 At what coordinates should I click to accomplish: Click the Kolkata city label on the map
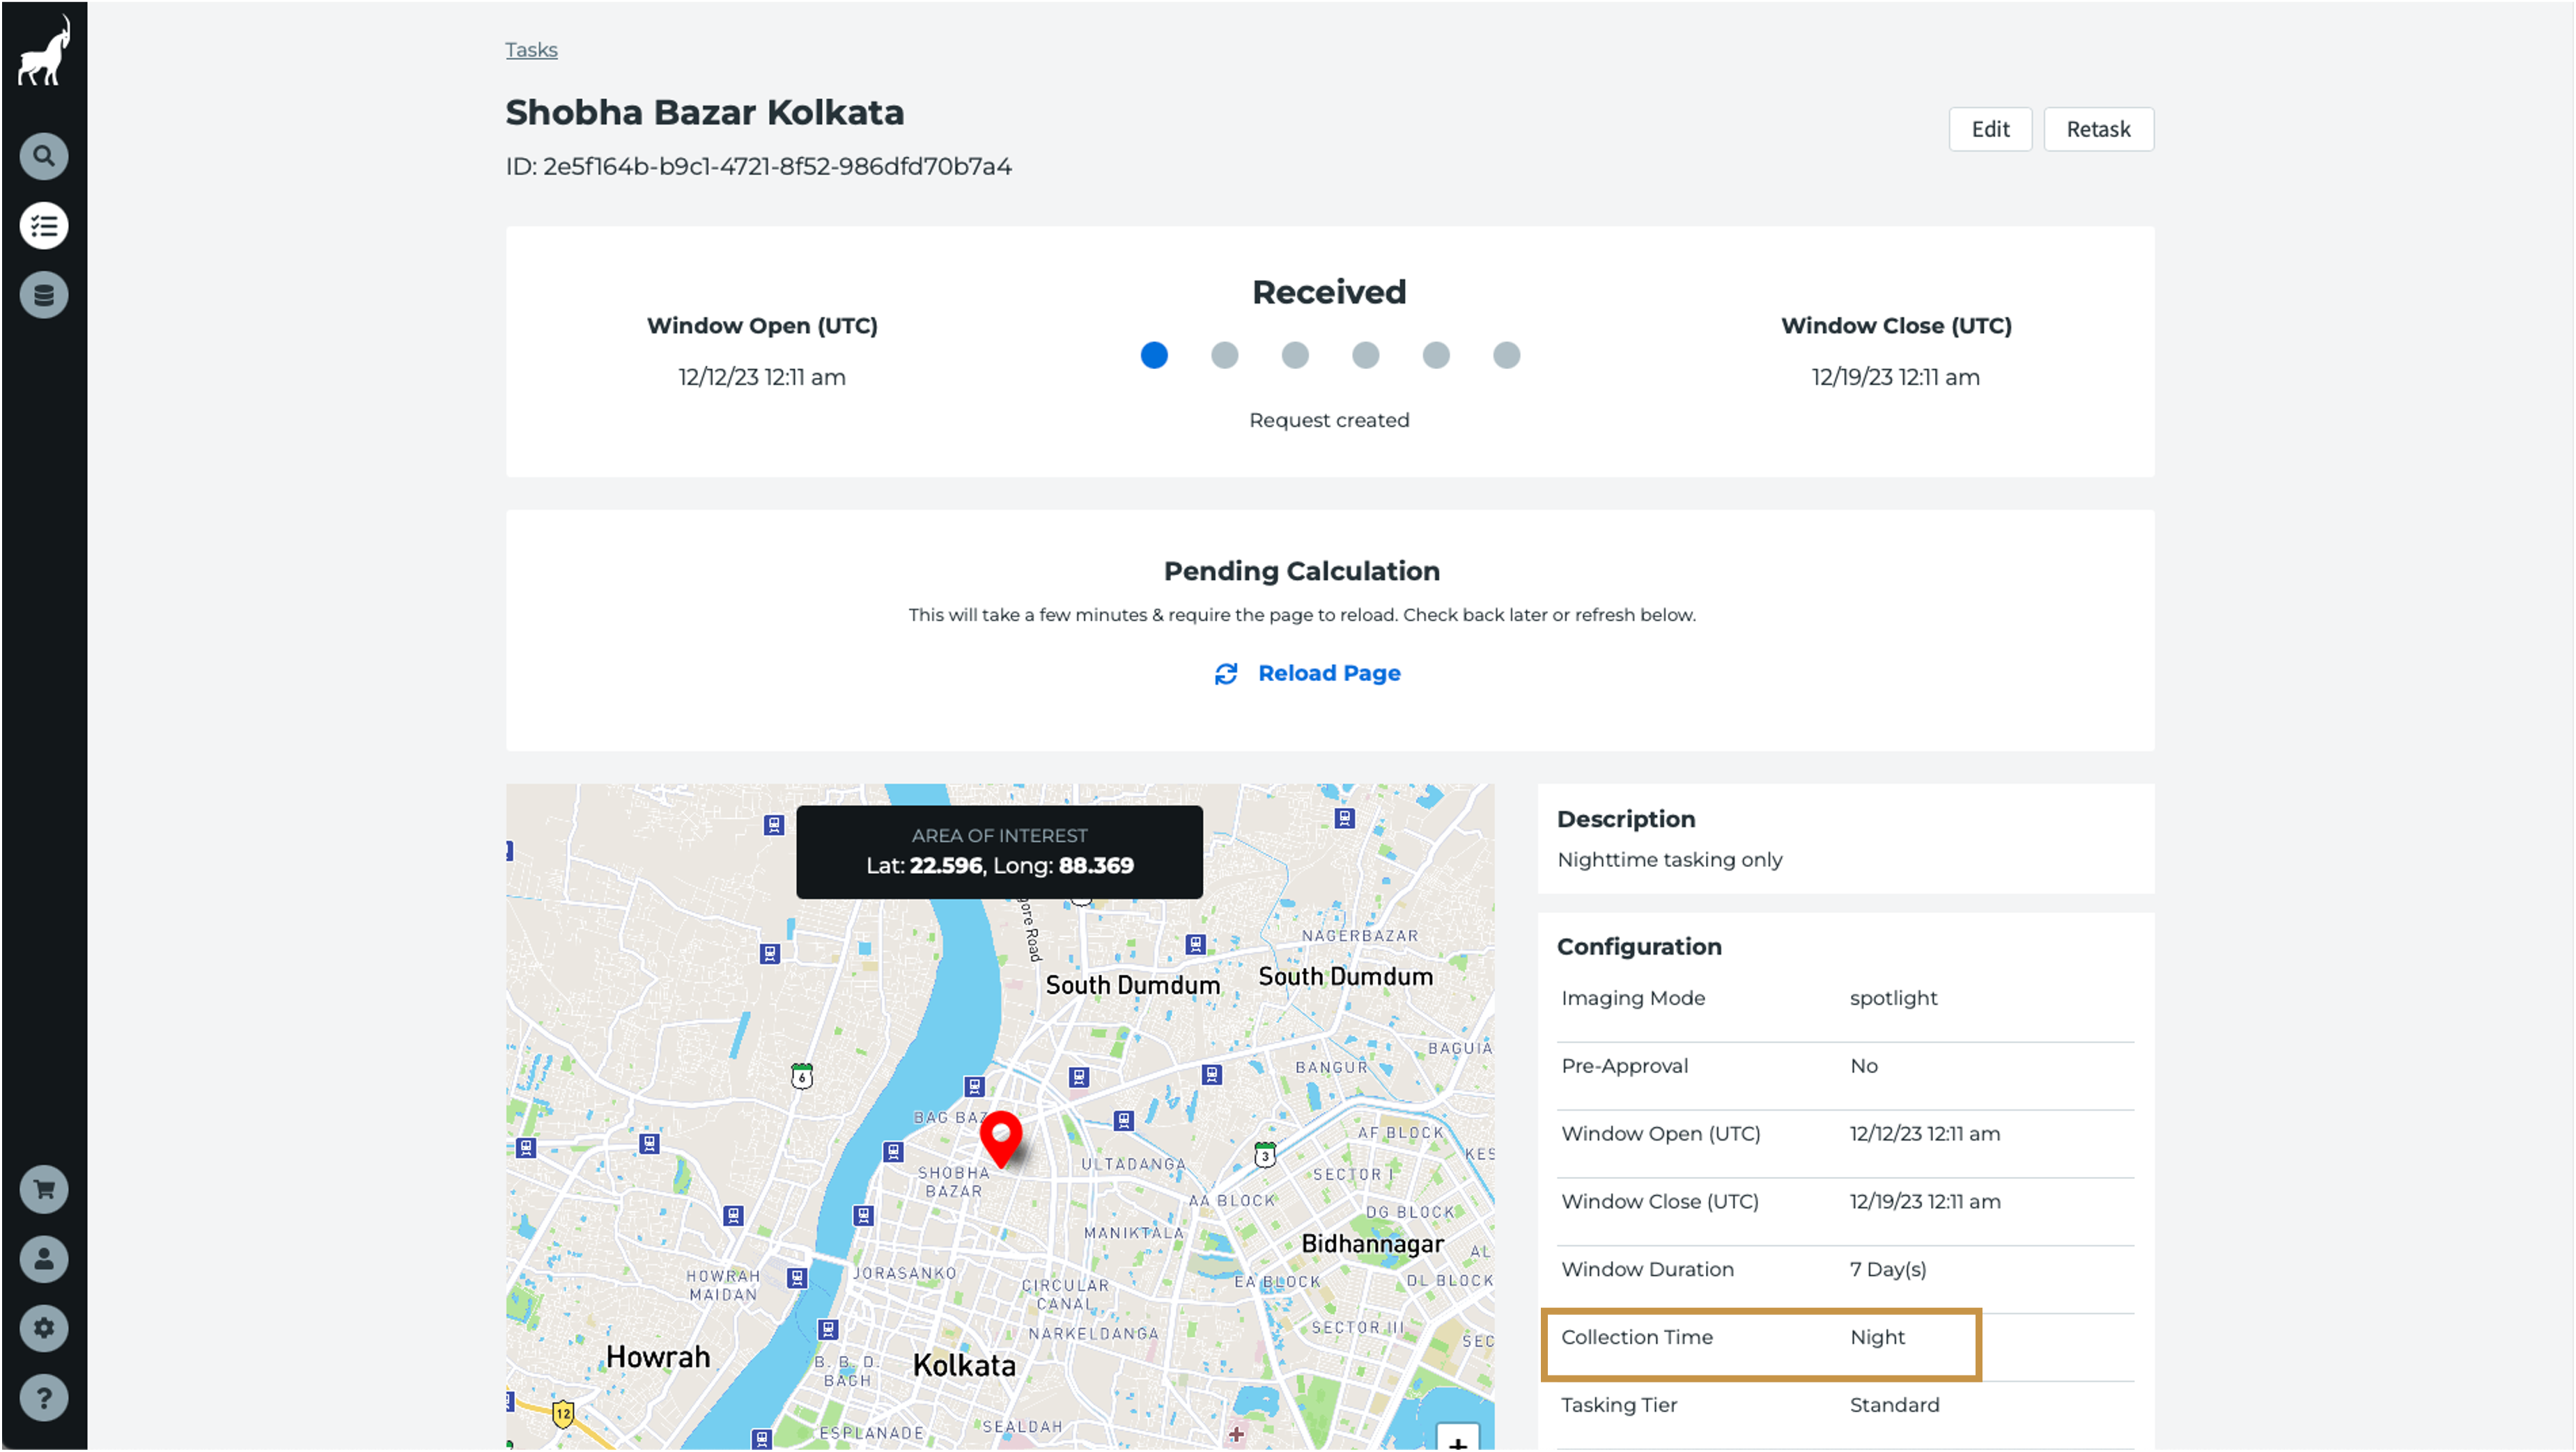964,1366
